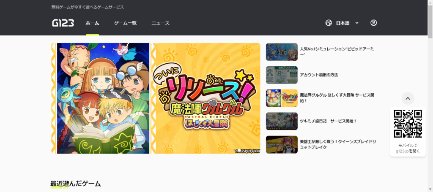This screenshot has width=433, height=192.
Task: Open ビビッドアーミー news thumbnail
Action: (x=282, y=52)
